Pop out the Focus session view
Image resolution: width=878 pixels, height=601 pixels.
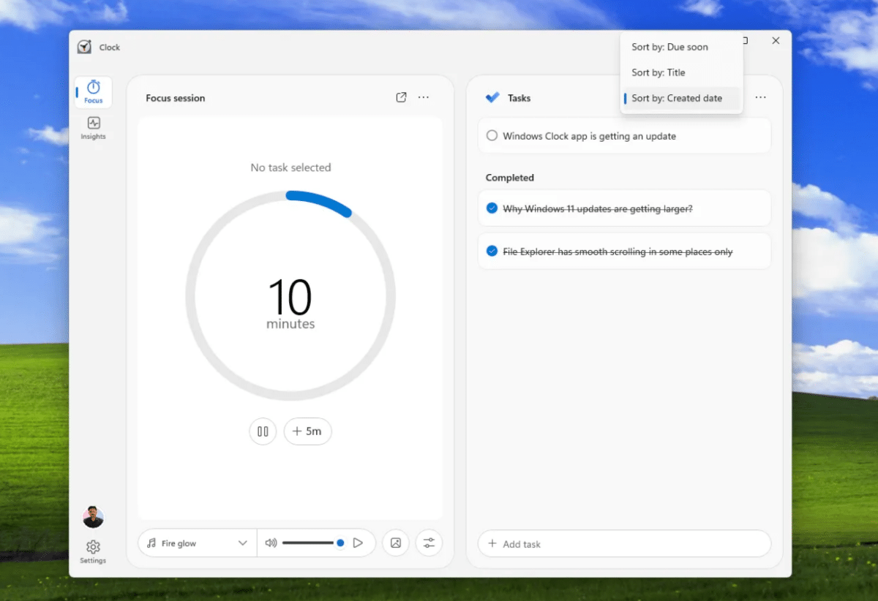tap(401, 97)
